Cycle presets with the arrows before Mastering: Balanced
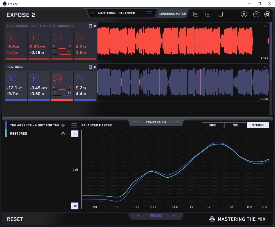 pyautogui.click(x=92, y=13)
